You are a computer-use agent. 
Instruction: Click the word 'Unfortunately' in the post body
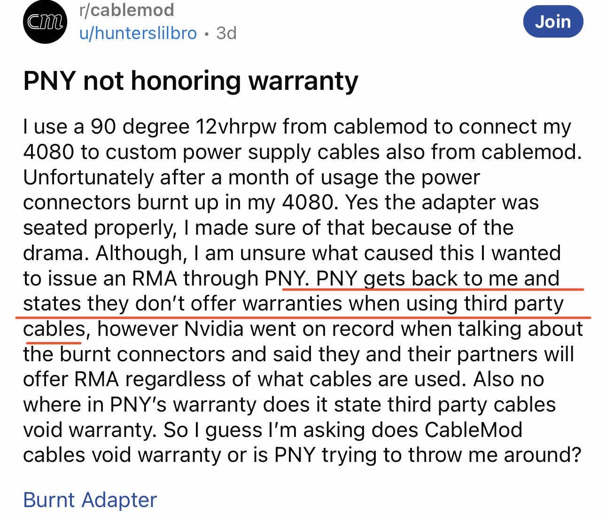pos(88,177)
